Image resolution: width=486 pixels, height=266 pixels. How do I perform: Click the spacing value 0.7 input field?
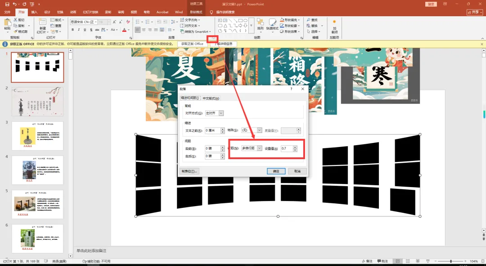pyautogui.click(x=287, y=148)
